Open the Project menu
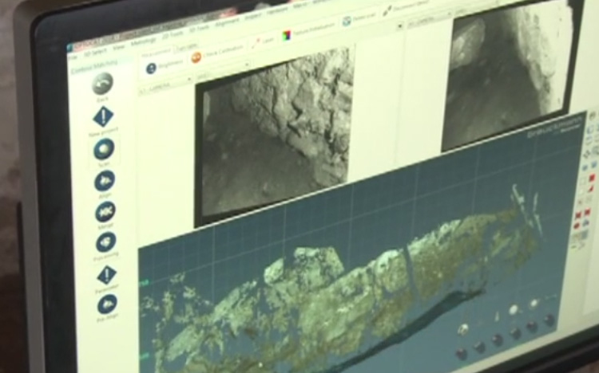The height and width of the screenshot is (373, 599). point(253,17)
